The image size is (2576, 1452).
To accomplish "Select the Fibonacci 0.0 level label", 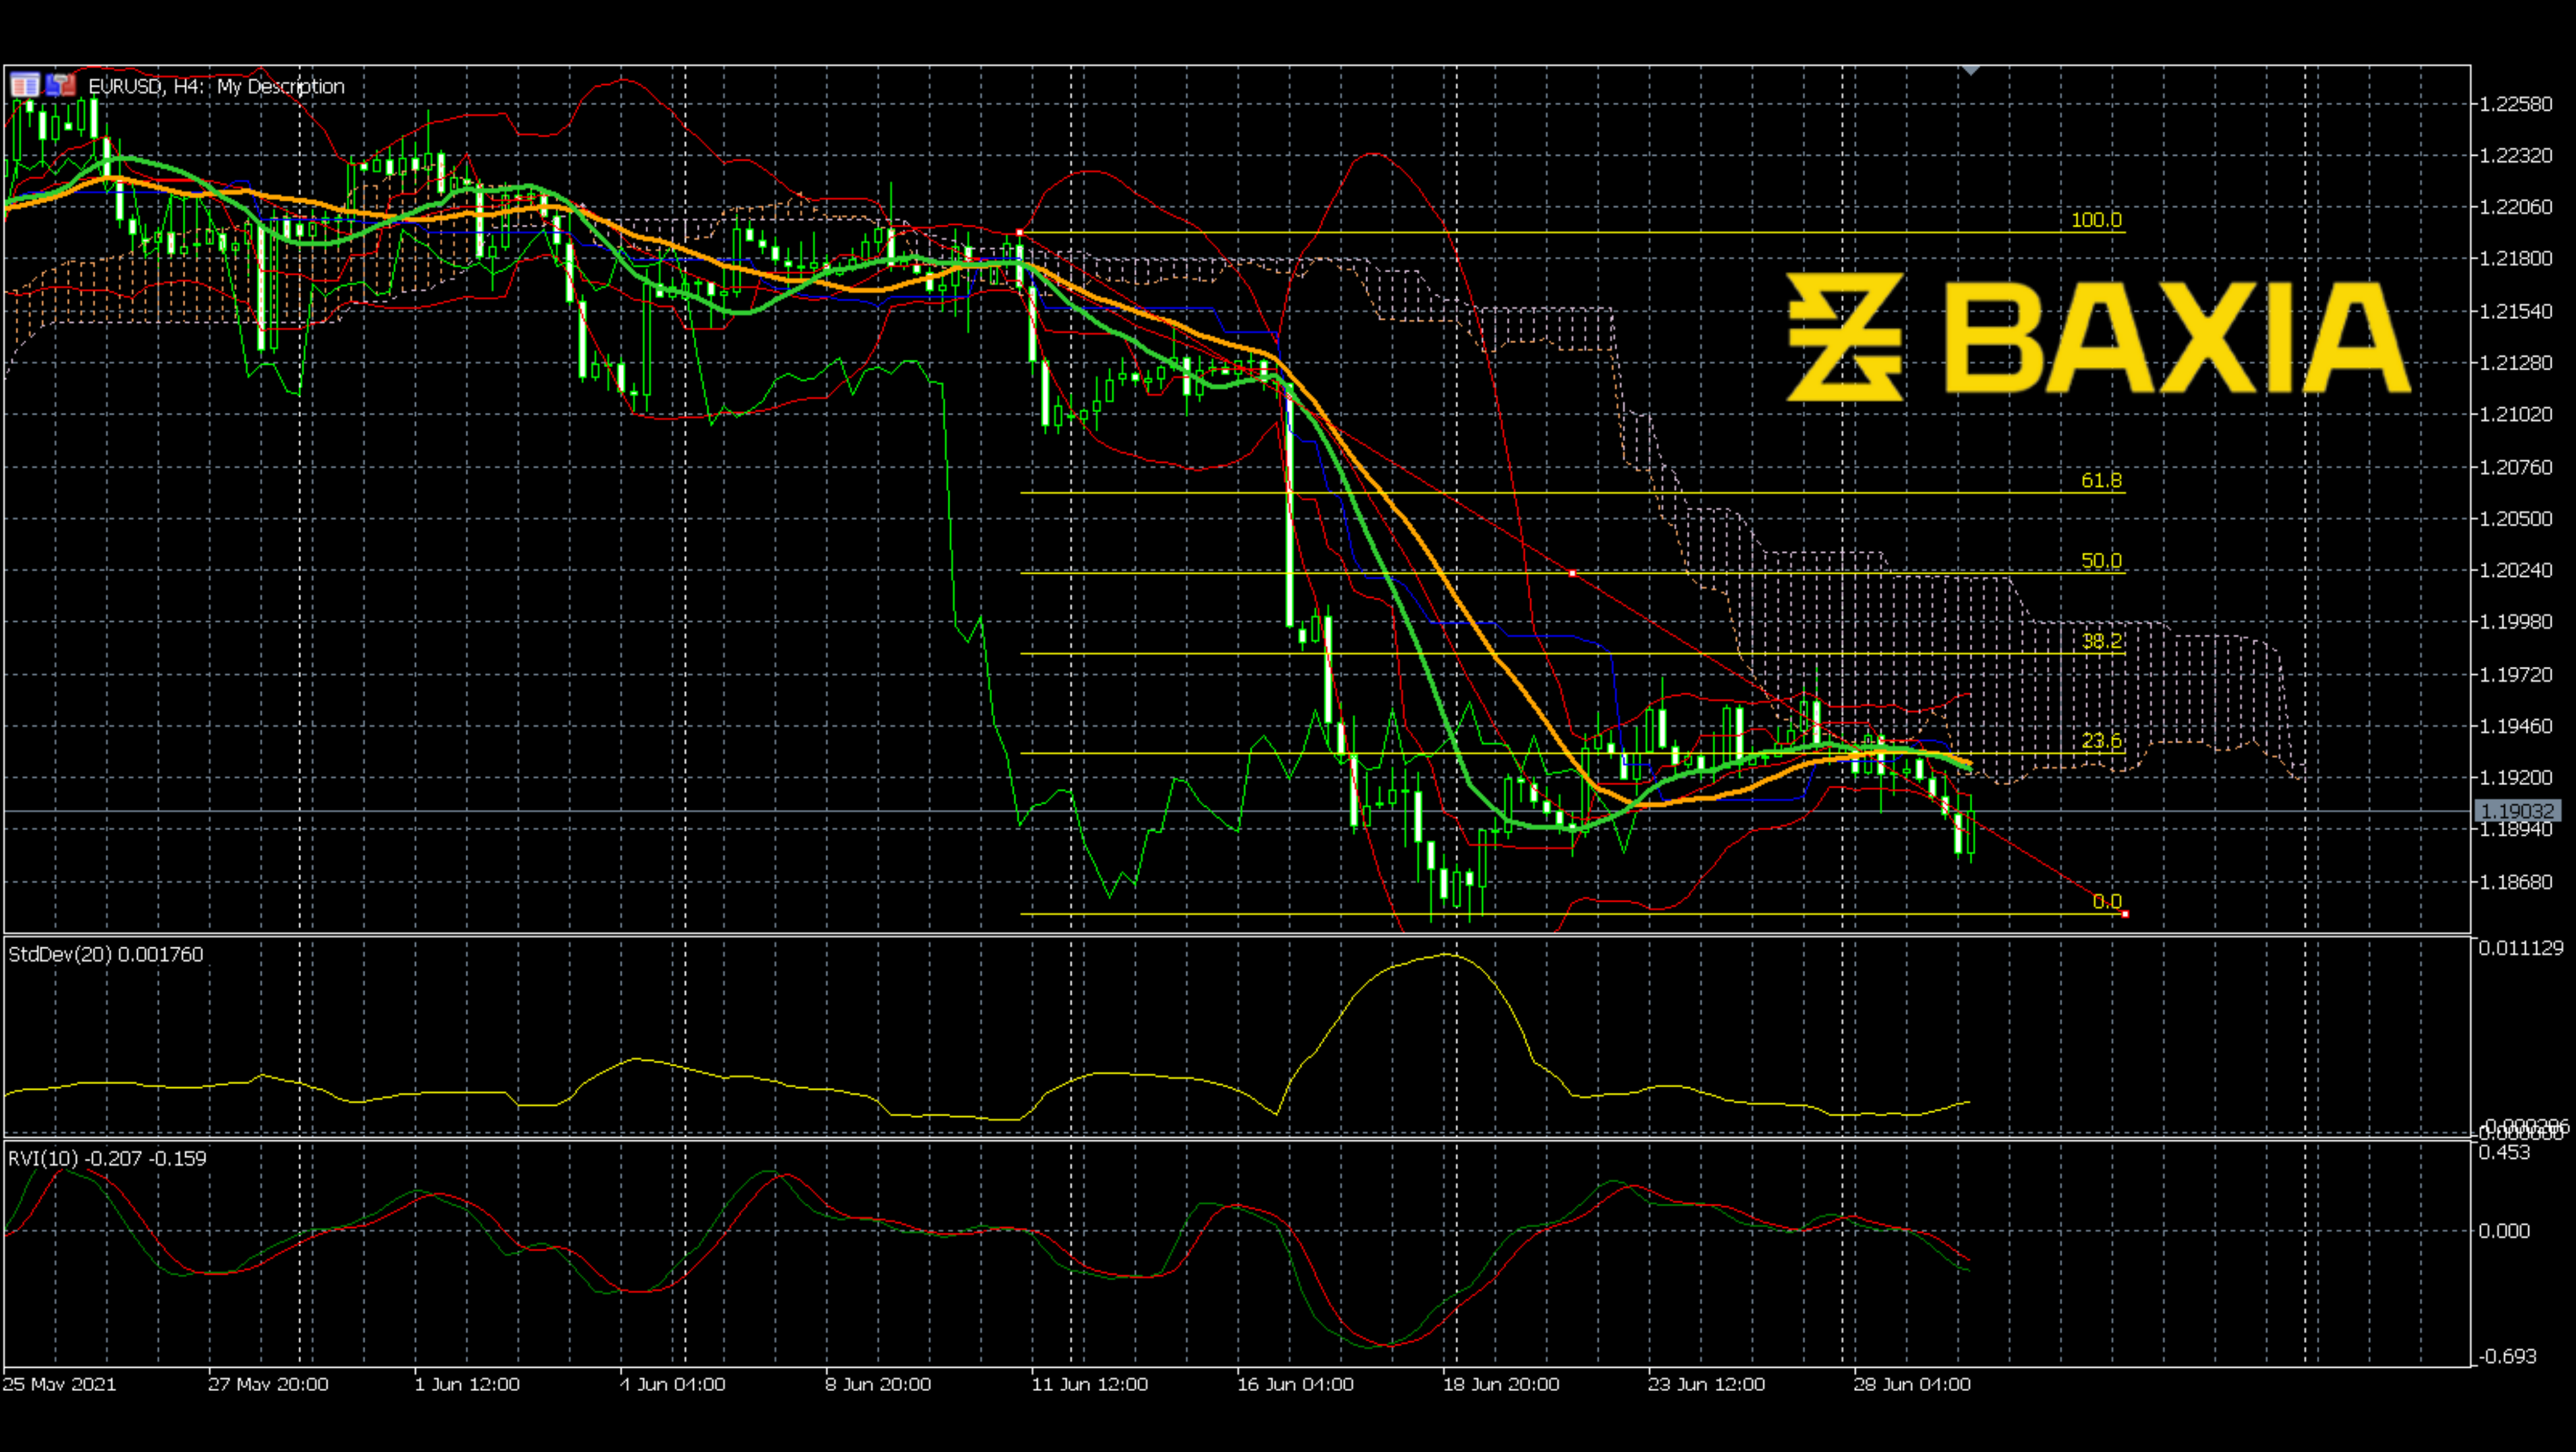I will (x=2107, y=901).
